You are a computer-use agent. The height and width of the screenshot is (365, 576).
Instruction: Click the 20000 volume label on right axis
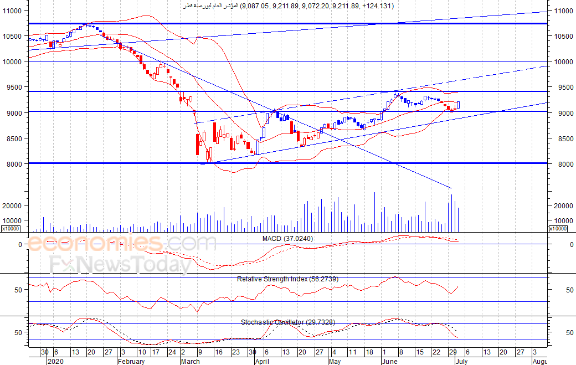point(563,205)
